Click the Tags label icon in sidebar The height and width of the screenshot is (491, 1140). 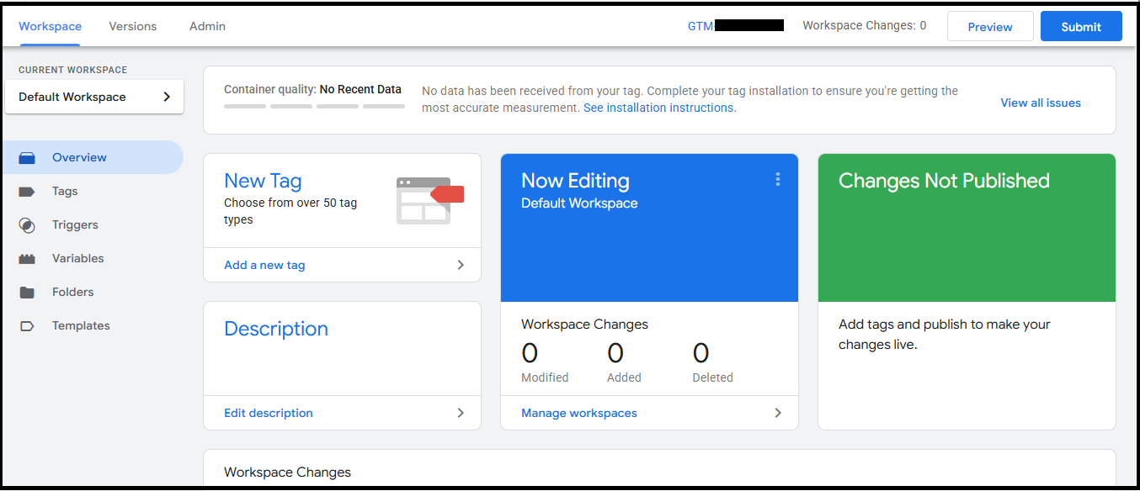point(27,191)
